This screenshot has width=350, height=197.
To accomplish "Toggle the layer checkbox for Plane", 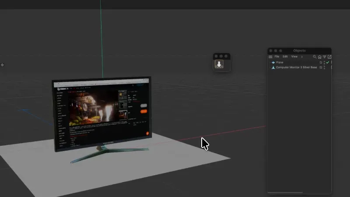I will coord(321,63).
